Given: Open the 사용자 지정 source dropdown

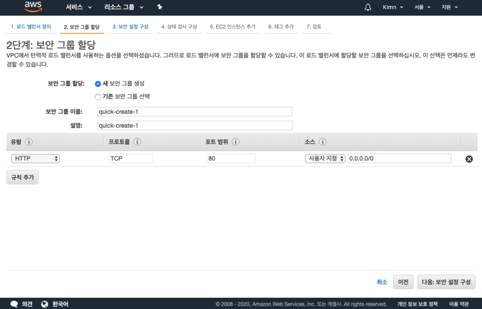Looking at the screenshot, I should pos(325,158).
